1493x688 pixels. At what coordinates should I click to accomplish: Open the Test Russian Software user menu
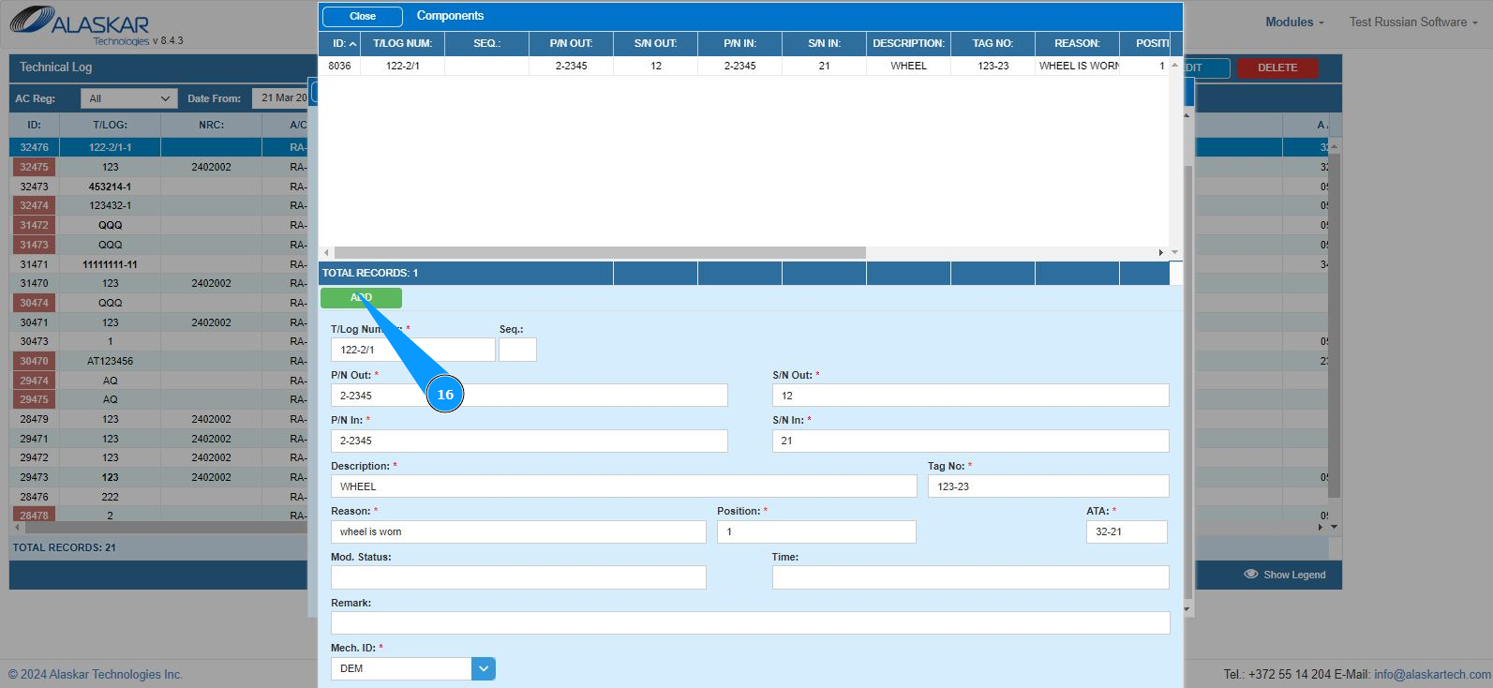(1414, 22)
